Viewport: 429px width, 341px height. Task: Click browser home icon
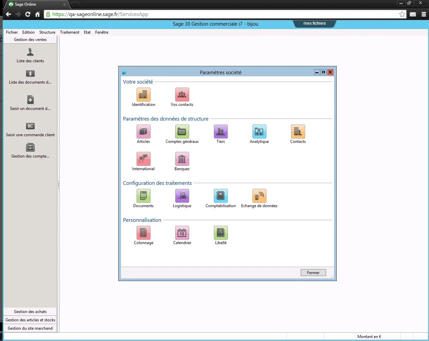tap(37, 14)
